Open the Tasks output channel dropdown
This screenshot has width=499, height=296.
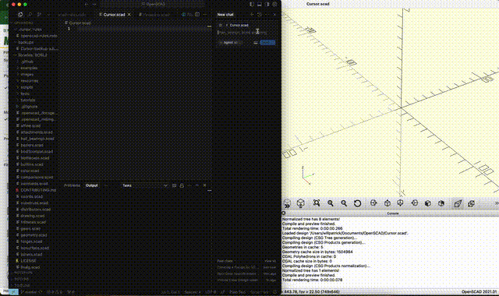[145, 185]
